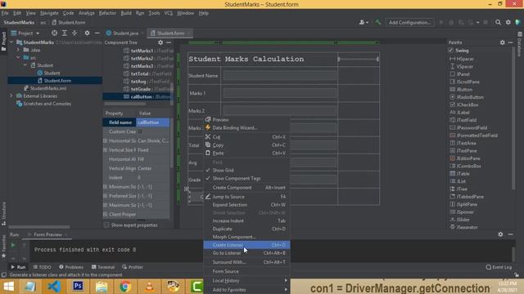
Task: Open the Form Preview run tab
Action: coord(47,234)
